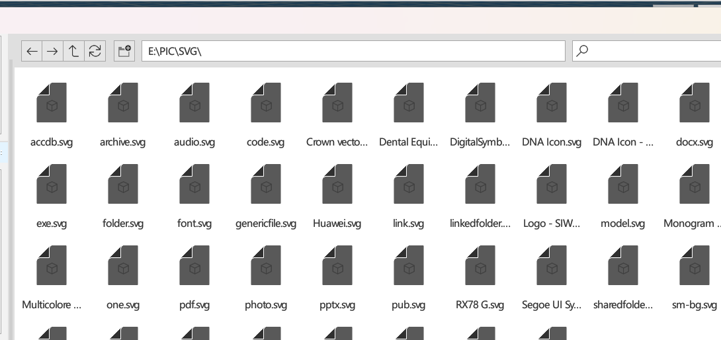This screenshot has width=721, height=340.
Task: Select the Dental Equi... file icon
Action: [409, 103]
